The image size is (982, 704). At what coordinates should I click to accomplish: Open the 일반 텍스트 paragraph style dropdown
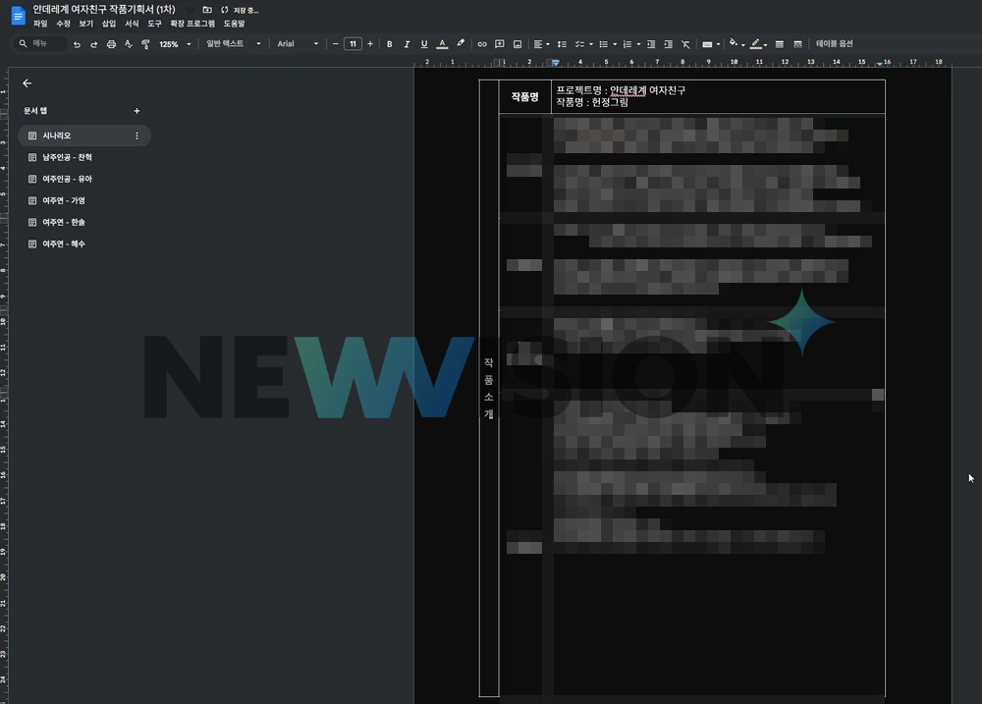click(234, 44)
